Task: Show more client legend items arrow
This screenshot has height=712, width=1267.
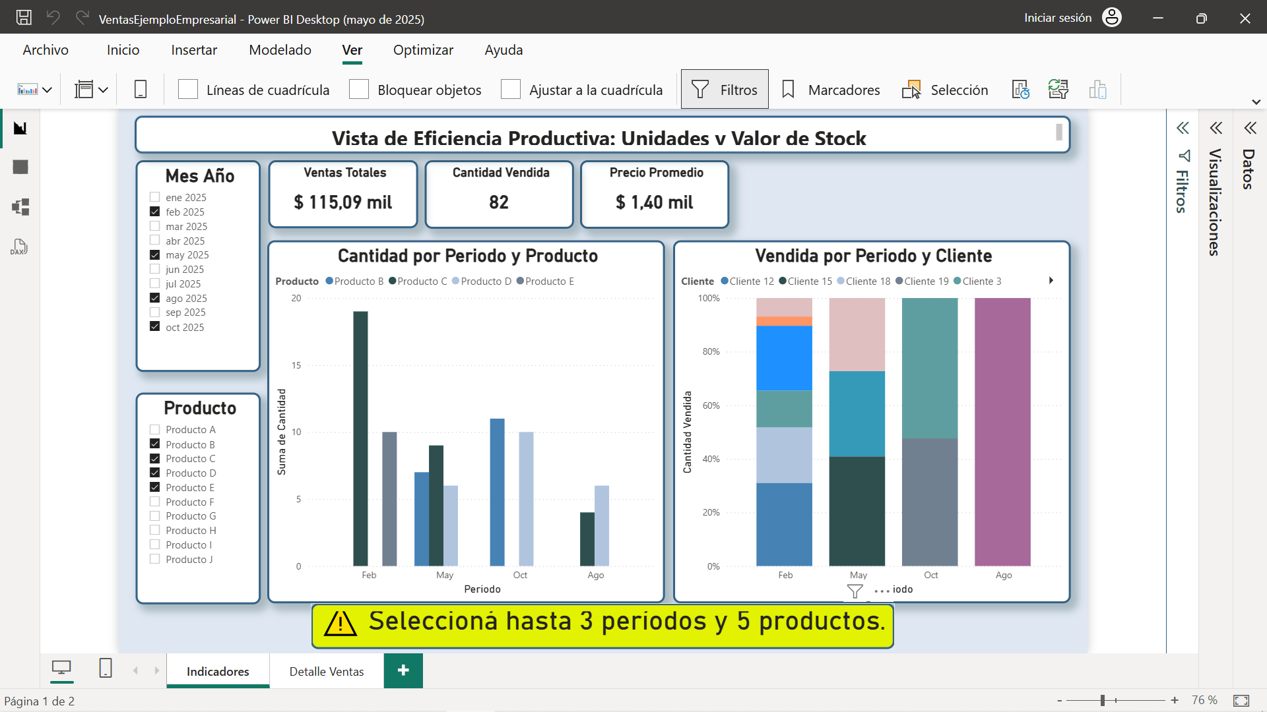Action: 1051,281
